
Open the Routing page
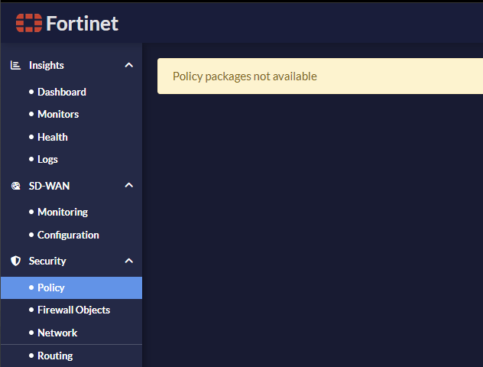[x=55, y=356]
